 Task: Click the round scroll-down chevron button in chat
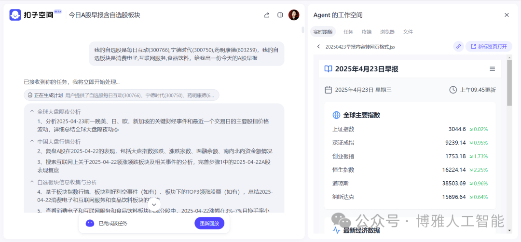tap(153, 204)
